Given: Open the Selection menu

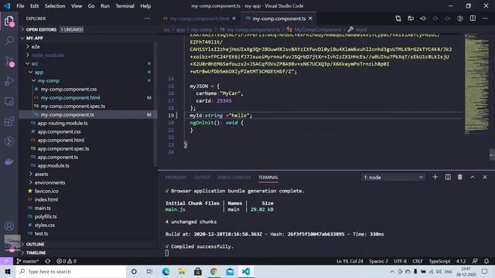Looking at the screenshot, I should click(x=55, y=6).
